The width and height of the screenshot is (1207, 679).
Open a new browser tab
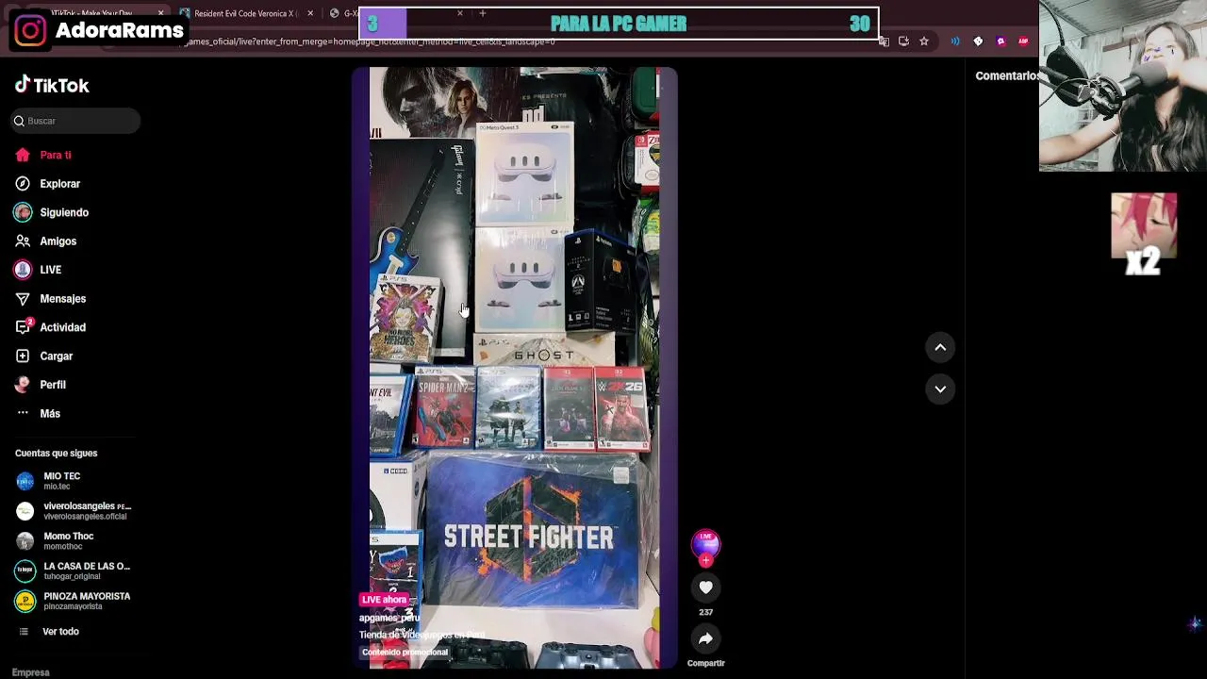[x=483, y=13]
